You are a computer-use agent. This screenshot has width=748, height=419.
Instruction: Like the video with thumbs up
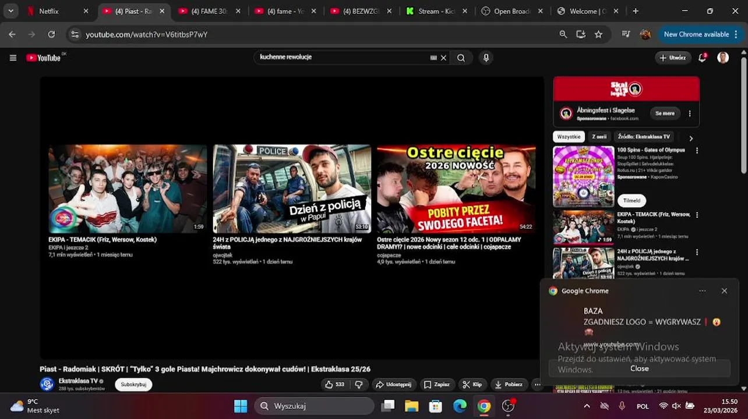[335, 385]
